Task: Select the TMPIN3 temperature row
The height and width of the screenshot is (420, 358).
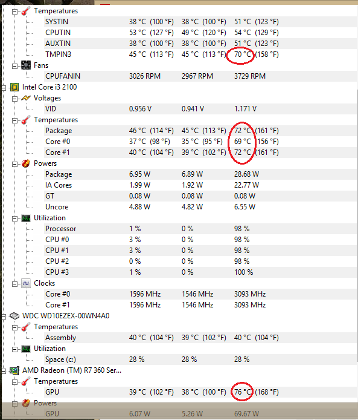Action: (x=200, y=54)
